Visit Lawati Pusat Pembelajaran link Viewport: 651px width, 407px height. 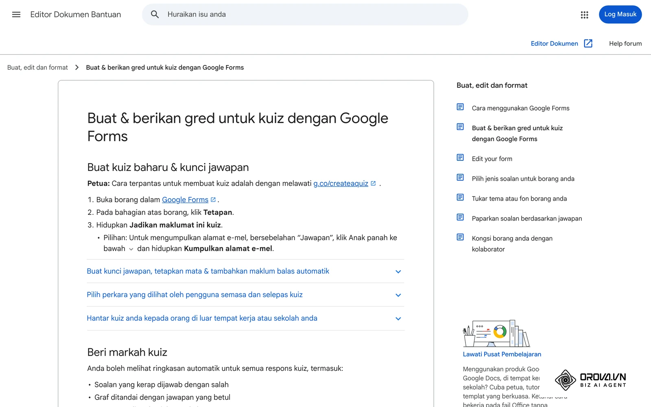(502, 354)
